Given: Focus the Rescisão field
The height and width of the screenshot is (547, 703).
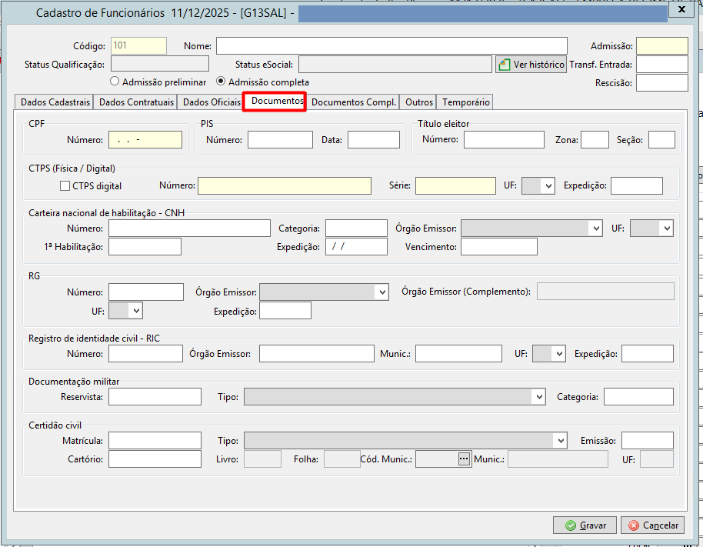Looking at the screenshot, I should click(662, 82).
